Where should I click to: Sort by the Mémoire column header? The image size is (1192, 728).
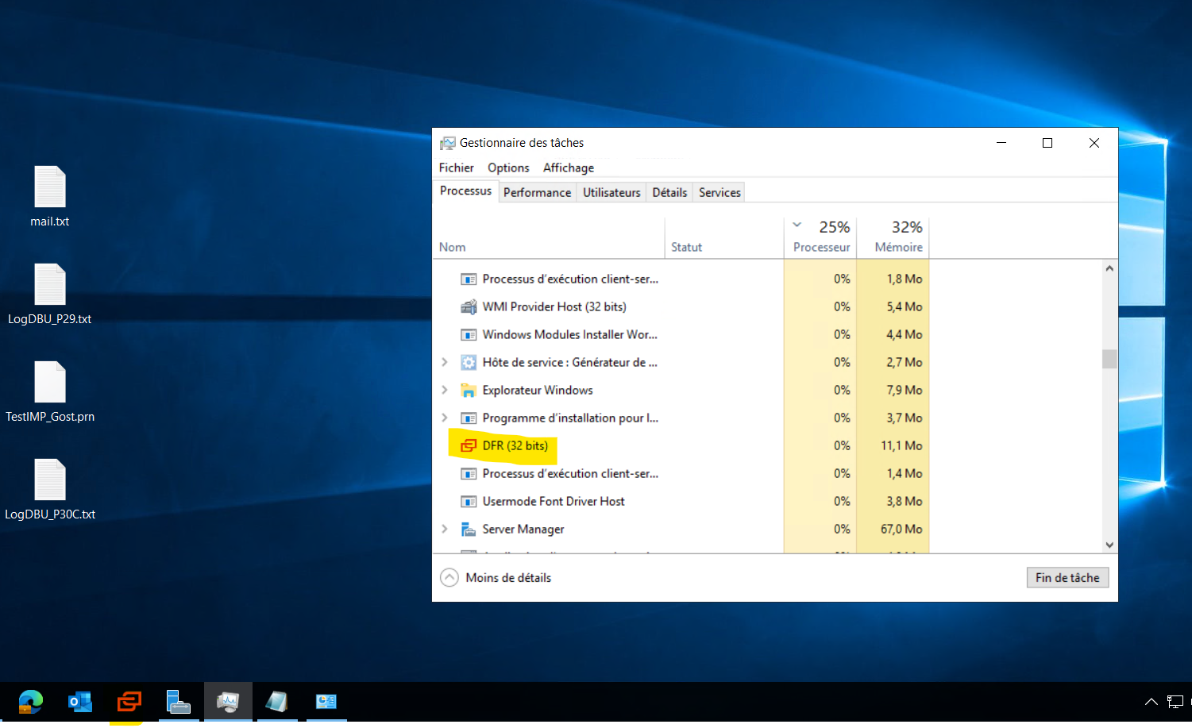(898, 247)
